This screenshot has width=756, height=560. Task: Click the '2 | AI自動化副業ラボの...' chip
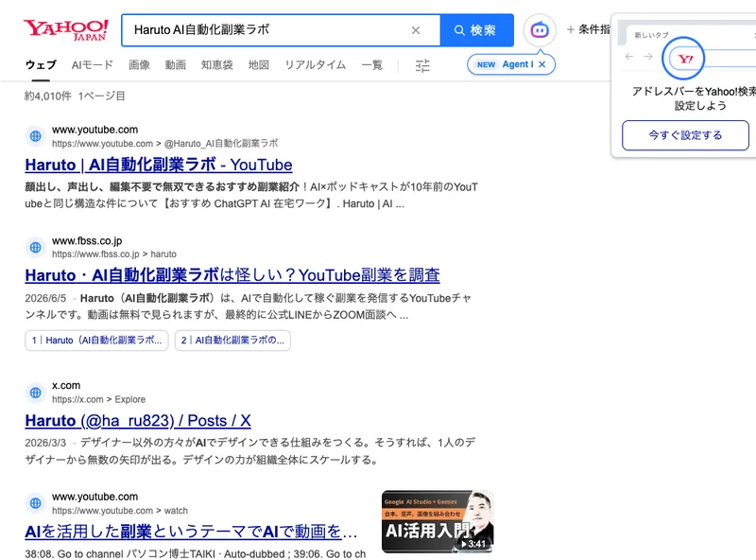232,341
